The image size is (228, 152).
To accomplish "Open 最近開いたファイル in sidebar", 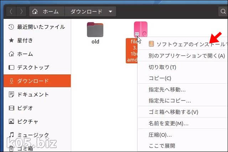I will [x=37, y=27].
